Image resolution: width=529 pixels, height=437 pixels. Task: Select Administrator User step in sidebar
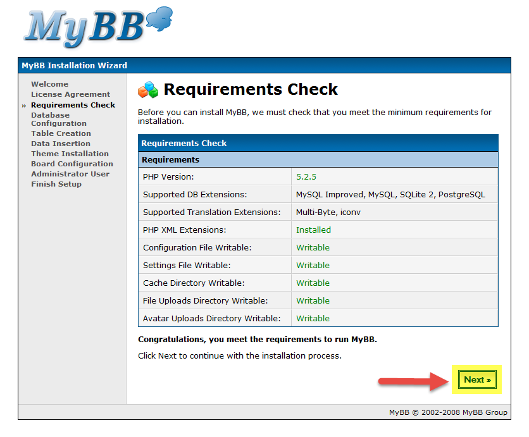pos(70,174)
